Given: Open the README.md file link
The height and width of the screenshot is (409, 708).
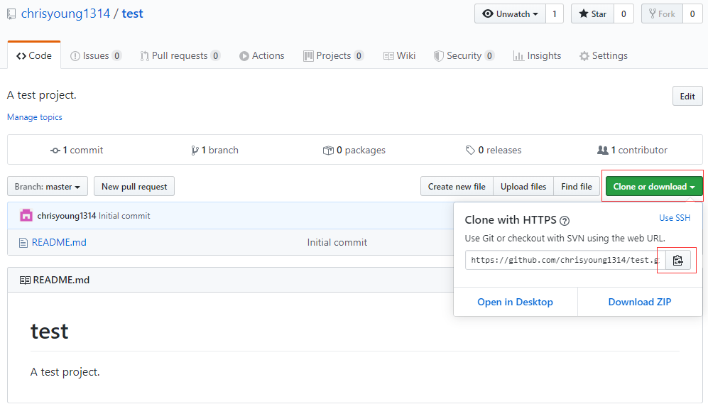Looking at the screenshot, I should [x=59, y=242].
